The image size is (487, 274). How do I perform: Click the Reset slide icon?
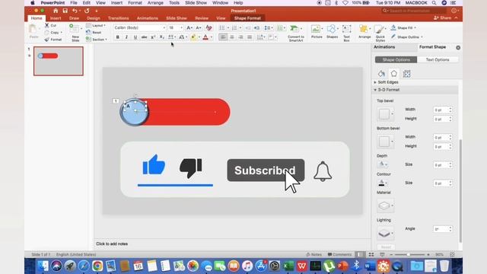click(88, 32)
